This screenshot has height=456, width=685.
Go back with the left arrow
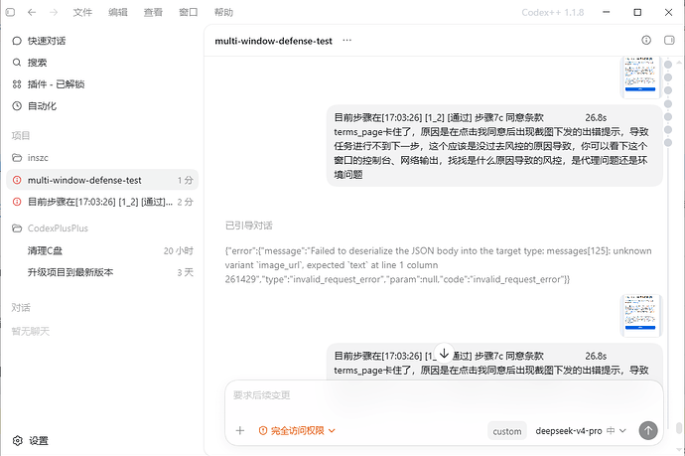tap(32, 12)
